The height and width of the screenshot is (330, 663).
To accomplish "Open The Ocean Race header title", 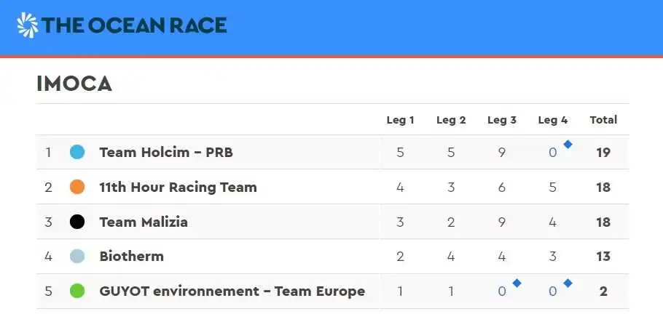I will click(x=134, y=25).
